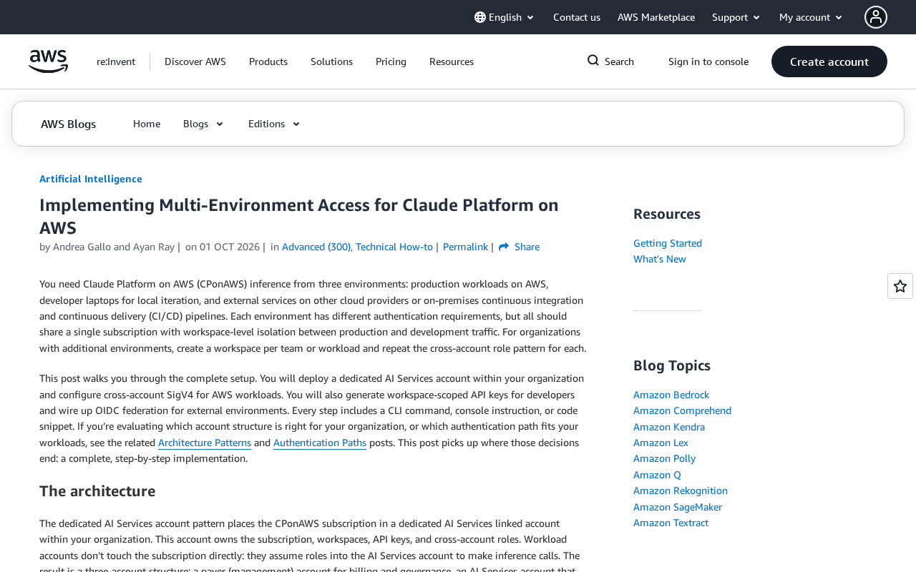Open the Technical How-to category link

pyautogui.click(x=394, y=247)
